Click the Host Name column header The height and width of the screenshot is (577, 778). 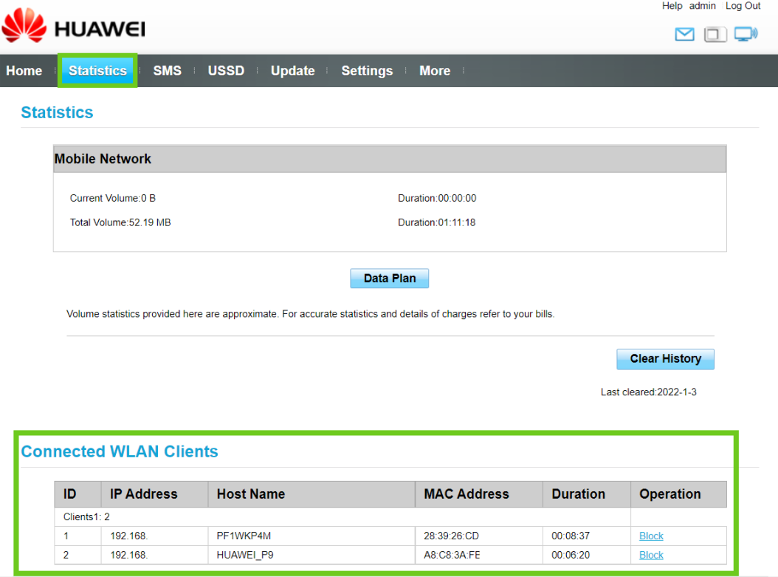(x=251, y=494)
